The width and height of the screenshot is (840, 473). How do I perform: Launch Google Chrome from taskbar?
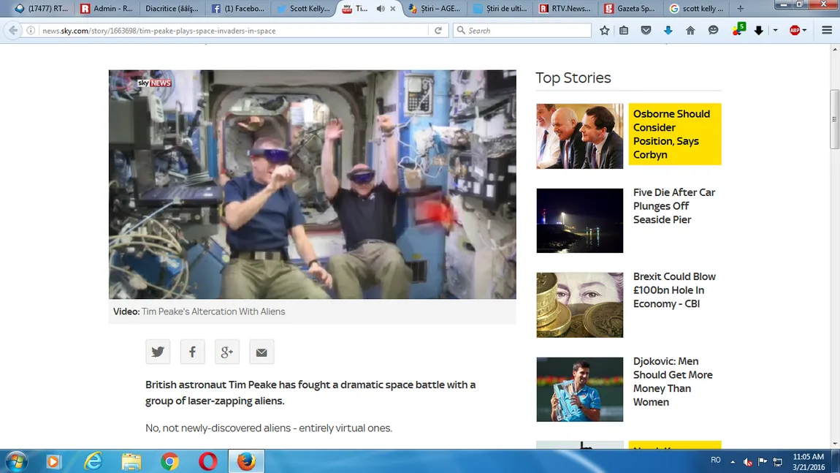pos(169,461)
